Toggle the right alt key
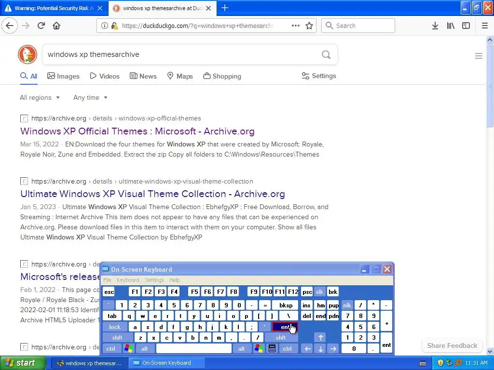Viewport: 494px width, 370px height. [x=241, y=349]
